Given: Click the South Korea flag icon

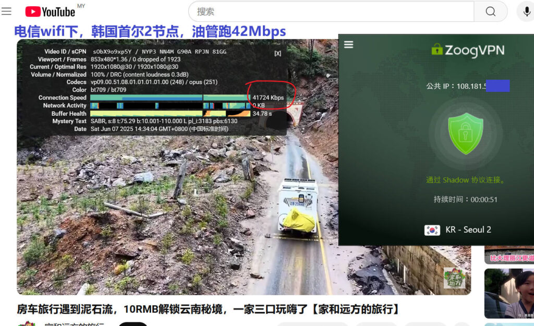Looking at the screenshot, I should point(432,230).
